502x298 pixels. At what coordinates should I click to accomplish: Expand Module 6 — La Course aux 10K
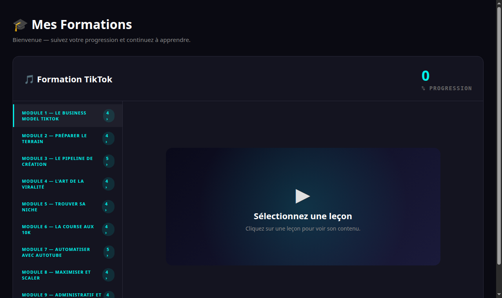[x=68, y=229]
